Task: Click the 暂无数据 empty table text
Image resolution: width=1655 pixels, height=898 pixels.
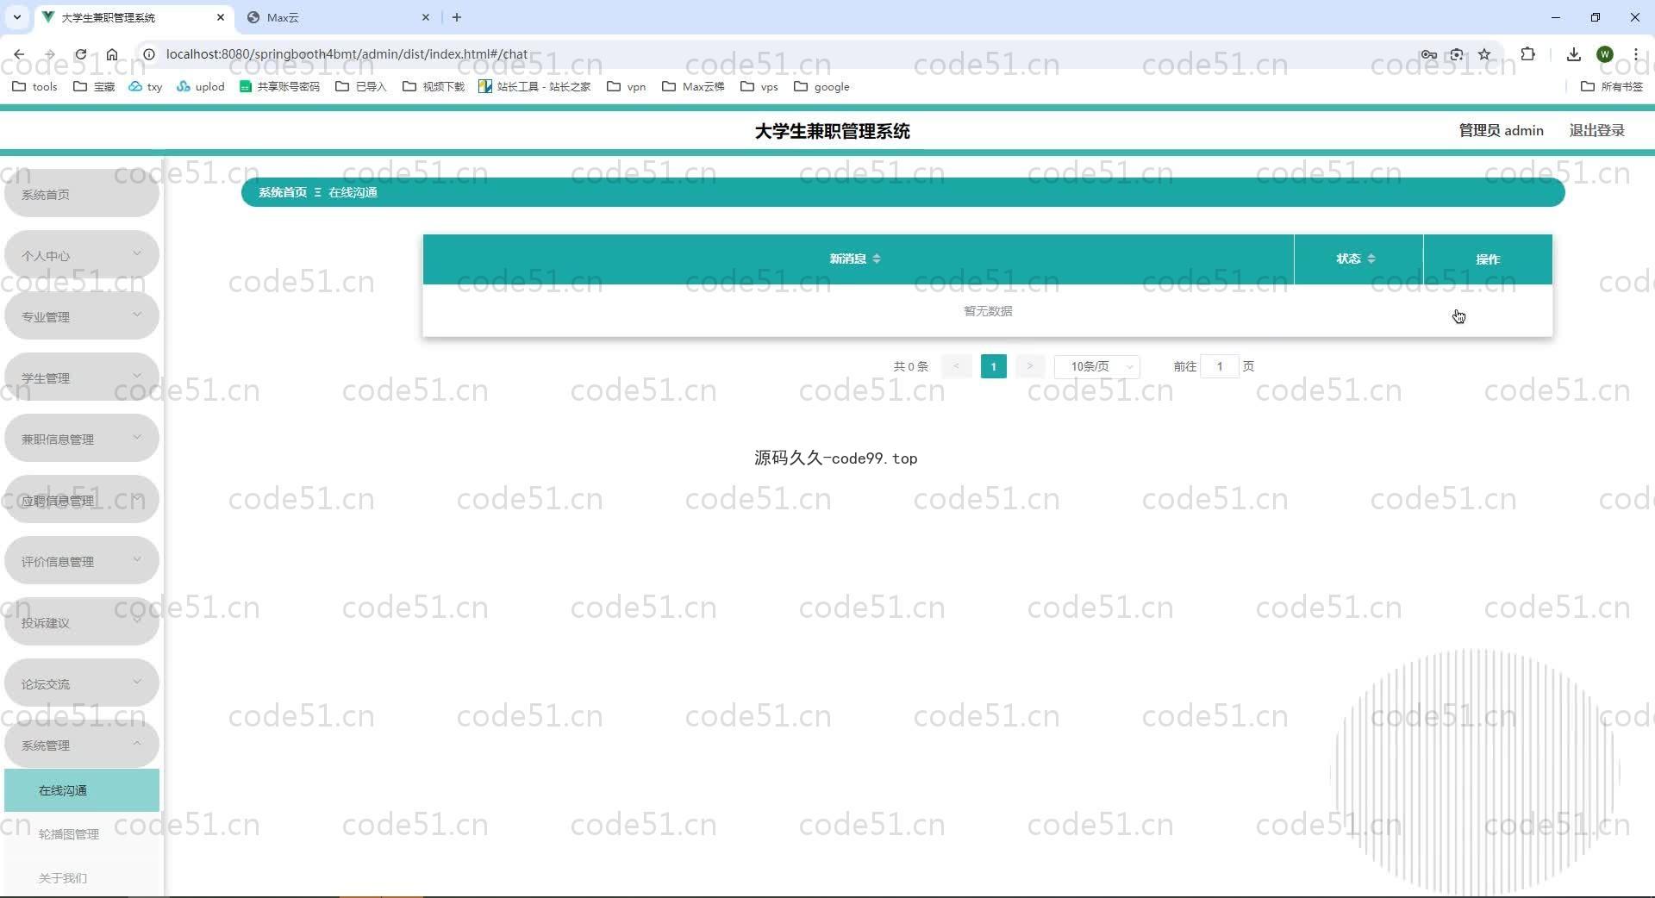Action: click(x=988, y=311)
